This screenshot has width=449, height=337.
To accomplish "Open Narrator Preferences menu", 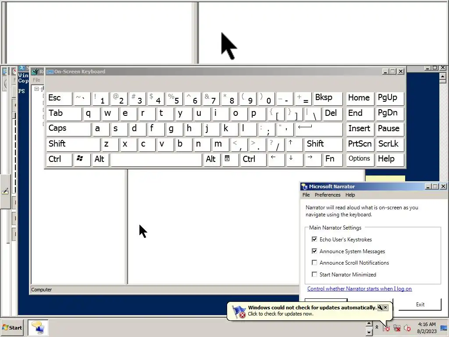I will point(328,195).
